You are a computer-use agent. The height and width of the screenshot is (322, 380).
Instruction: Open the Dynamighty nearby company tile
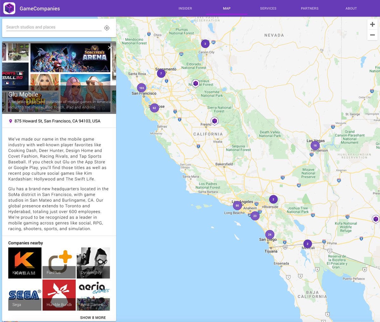tap(93, 263)
